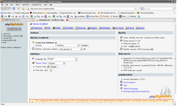The width and height of the screenshot is (177, 107).
Task: Click the server icon beside Server: localhost
Action: pyautogui.click(x=31, y=24)
